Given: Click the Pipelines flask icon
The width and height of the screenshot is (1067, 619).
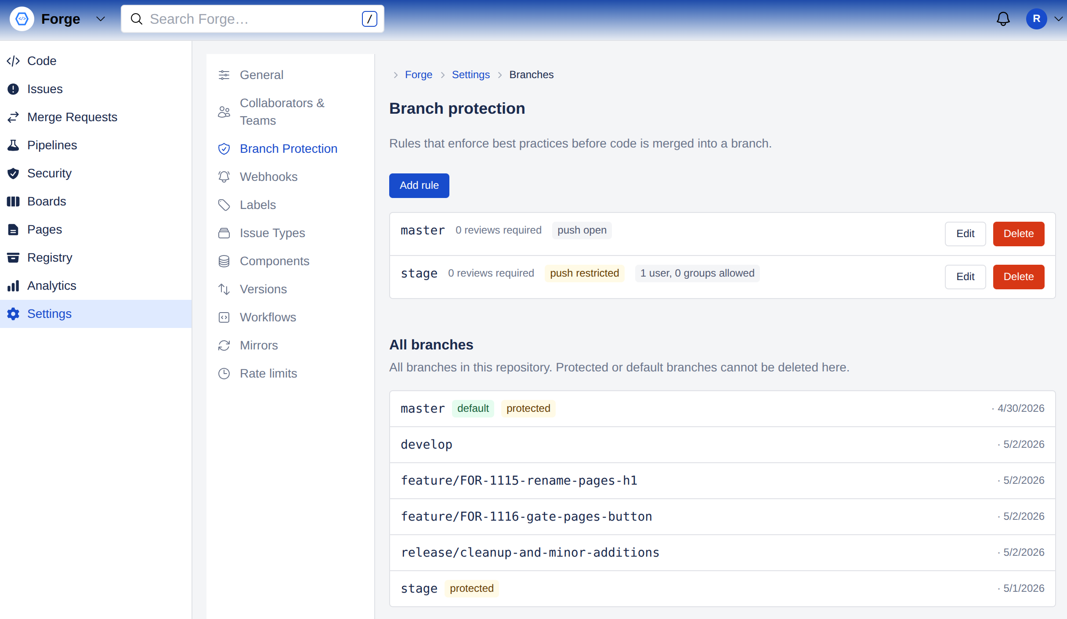Looking at the screenshot, I should coord(13,145).
